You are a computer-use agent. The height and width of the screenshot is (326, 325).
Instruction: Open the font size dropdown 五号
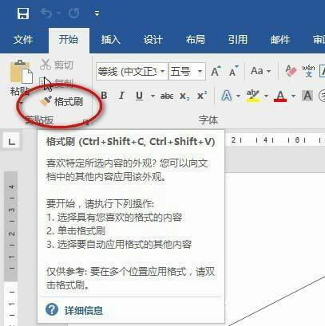point(187,71)
